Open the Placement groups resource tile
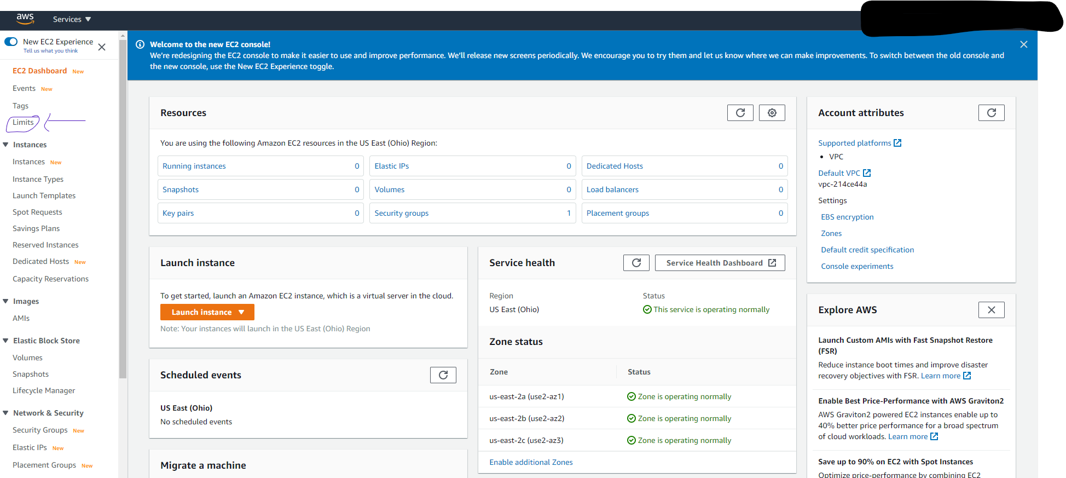Viewport: 1066px width, 478px height. 685,213
